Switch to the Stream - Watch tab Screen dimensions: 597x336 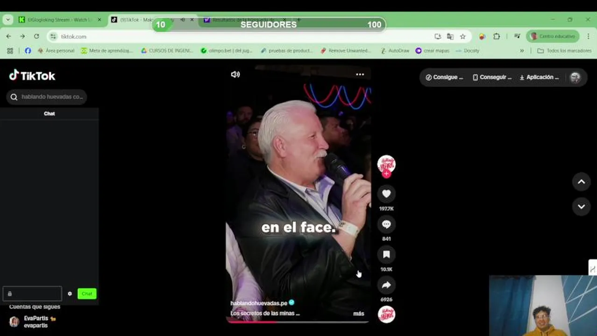(59, 20)
